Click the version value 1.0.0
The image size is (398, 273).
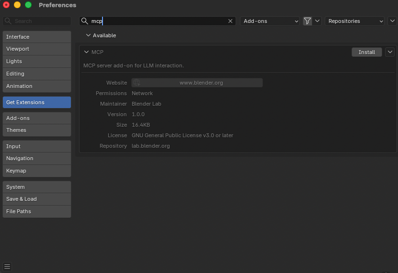[138, 114]
